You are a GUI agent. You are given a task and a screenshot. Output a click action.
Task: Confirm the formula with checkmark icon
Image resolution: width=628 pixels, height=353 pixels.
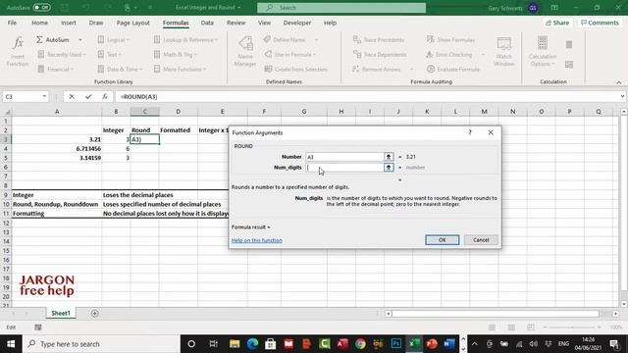[88, 96]
